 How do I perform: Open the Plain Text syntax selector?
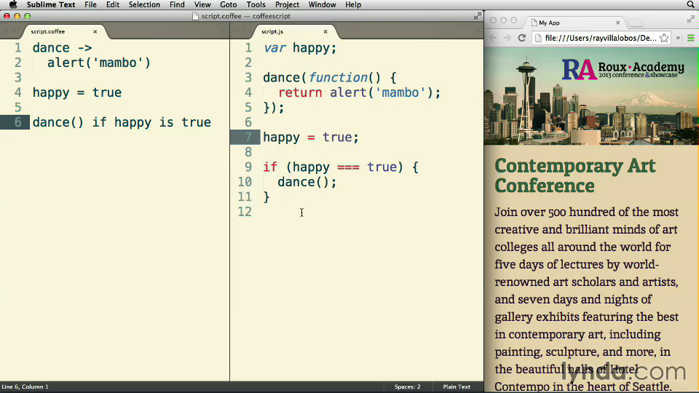tap(457, 386)
